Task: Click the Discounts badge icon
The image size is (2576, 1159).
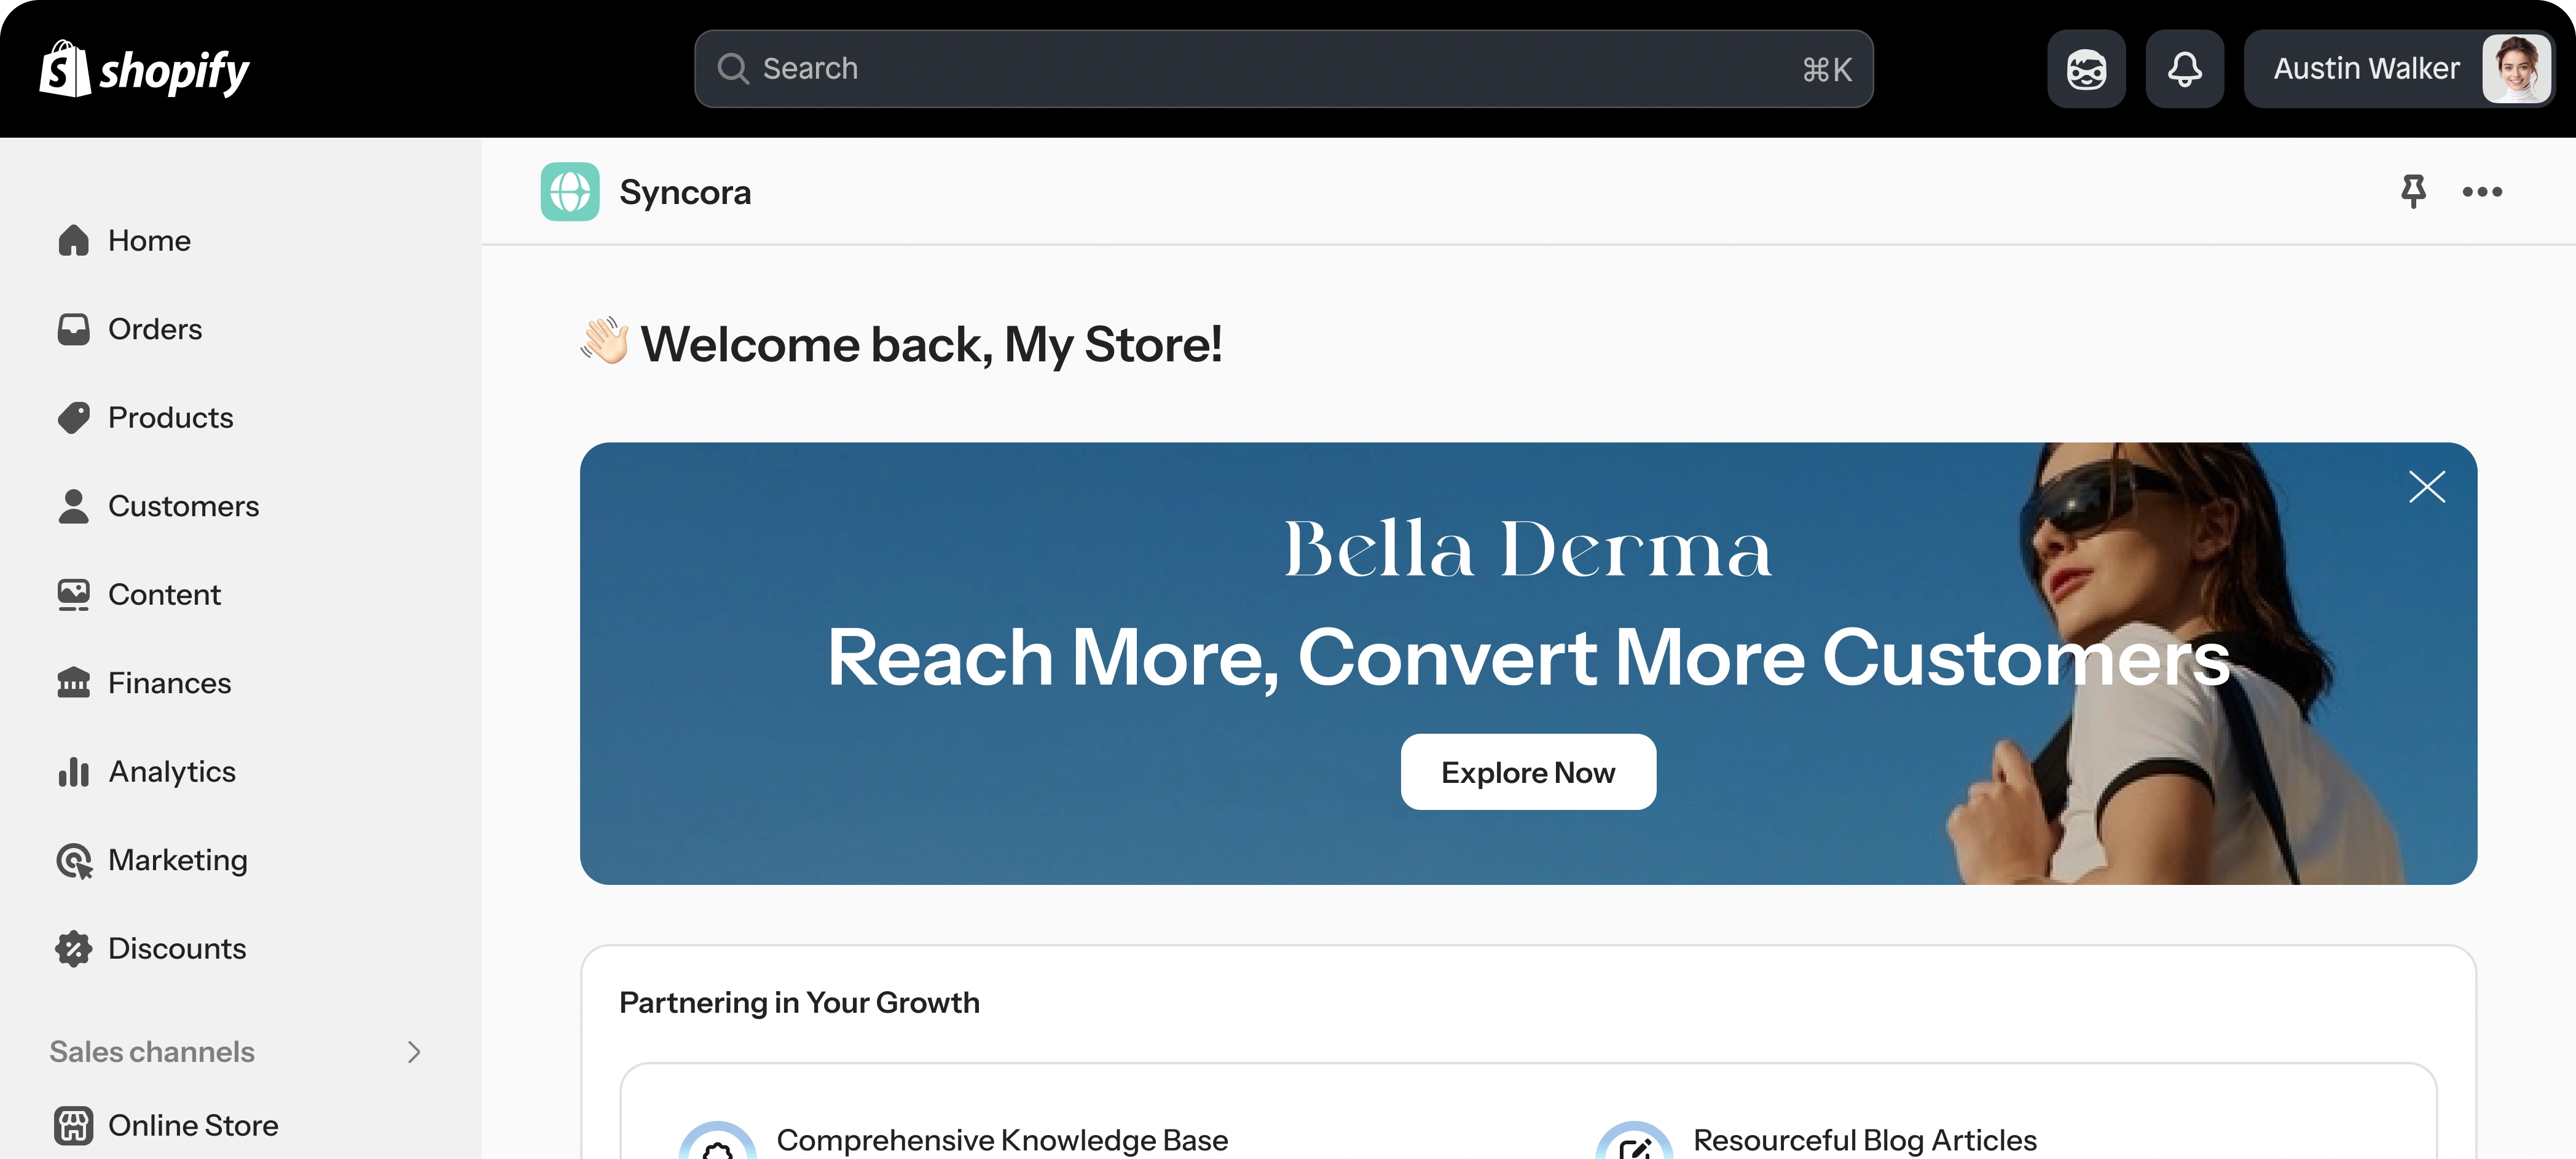Action: point(73,949)
